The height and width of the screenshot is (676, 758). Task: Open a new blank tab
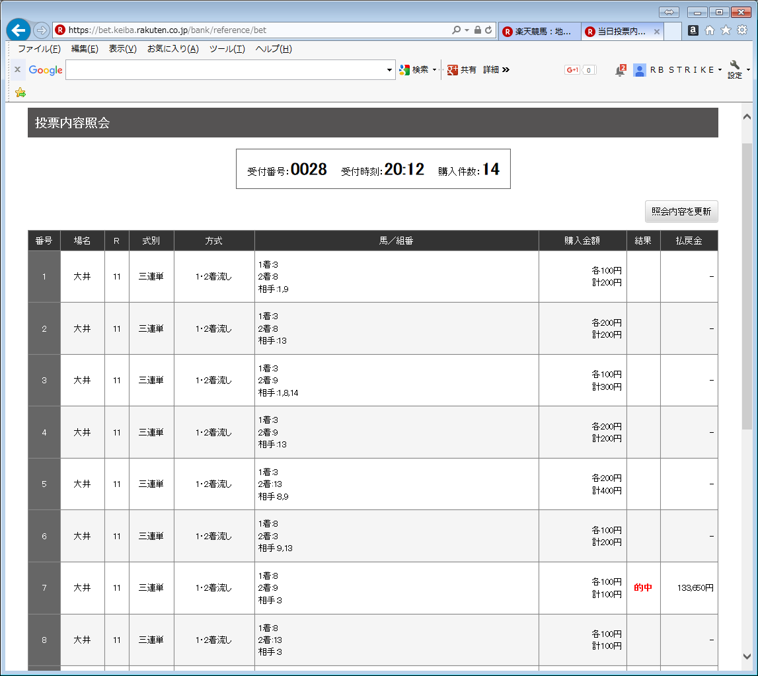tap(673, 32)
